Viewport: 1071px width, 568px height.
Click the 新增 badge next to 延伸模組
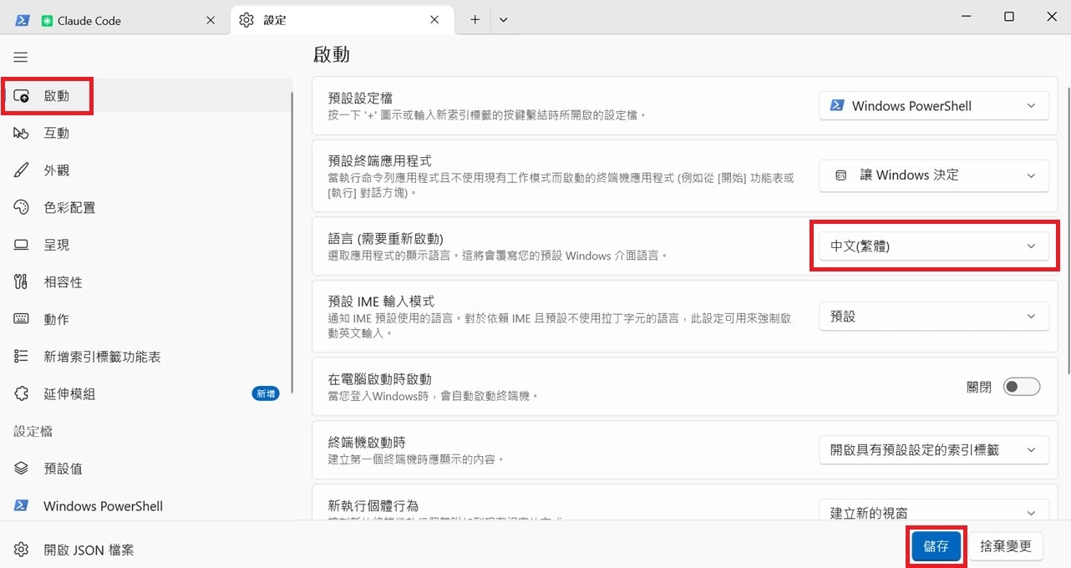pyautogui.click(x=266, y=393)
